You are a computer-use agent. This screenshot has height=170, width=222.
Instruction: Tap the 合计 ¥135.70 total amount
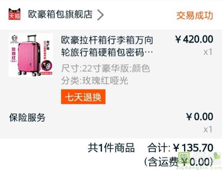[180, 148]
